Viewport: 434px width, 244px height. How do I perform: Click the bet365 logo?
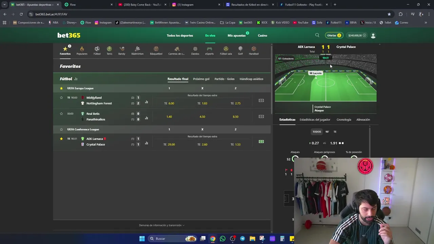coord(69,35)
